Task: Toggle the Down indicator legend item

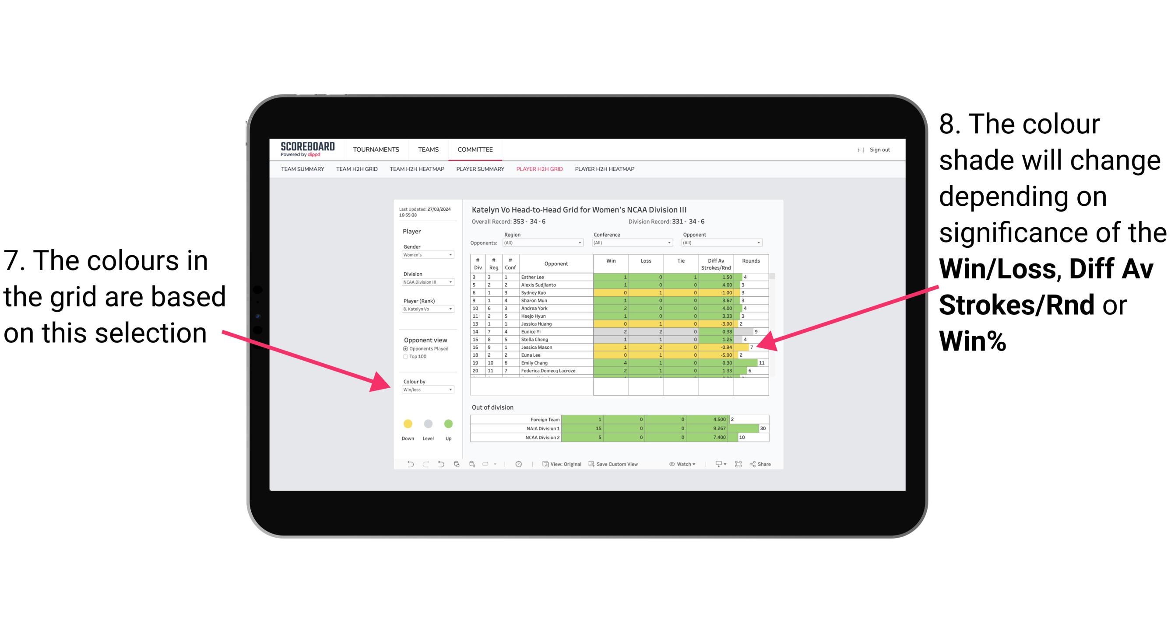Action: pyautogui.click(x=406, y=424)
